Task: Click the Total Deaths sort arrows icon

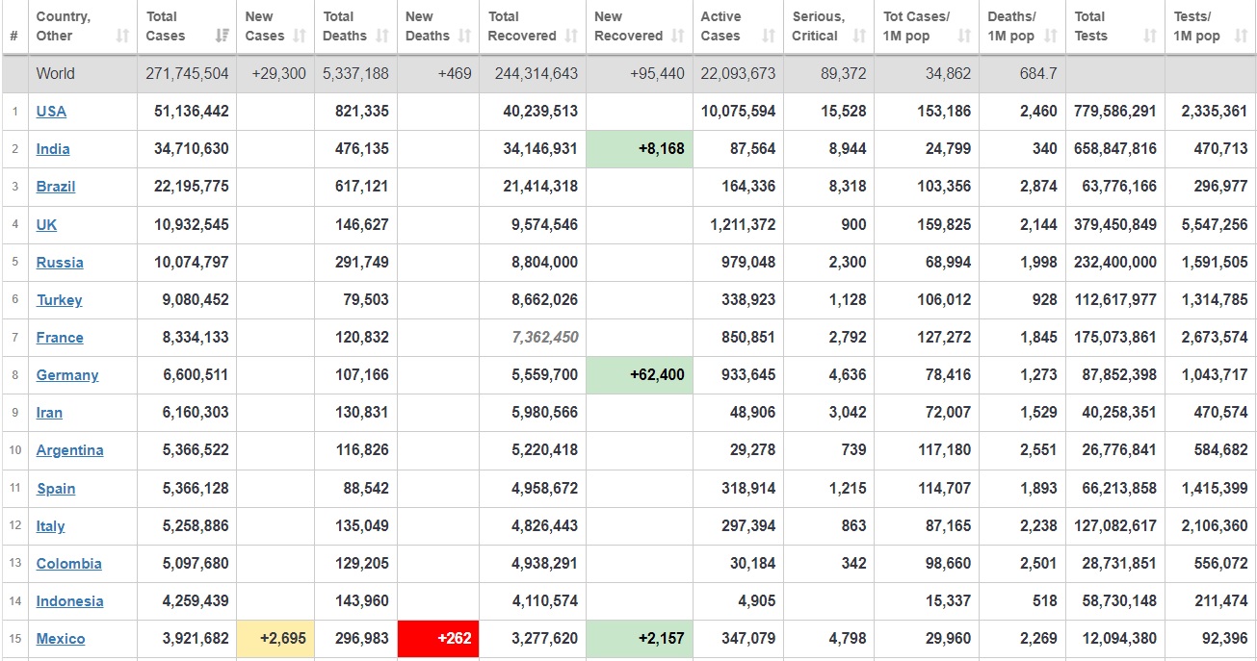Action: 382,36
